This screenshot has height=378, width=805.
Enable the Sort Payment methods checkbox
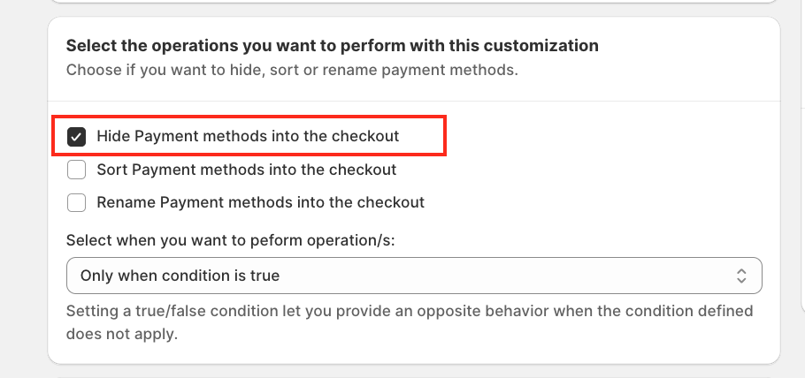77,170
